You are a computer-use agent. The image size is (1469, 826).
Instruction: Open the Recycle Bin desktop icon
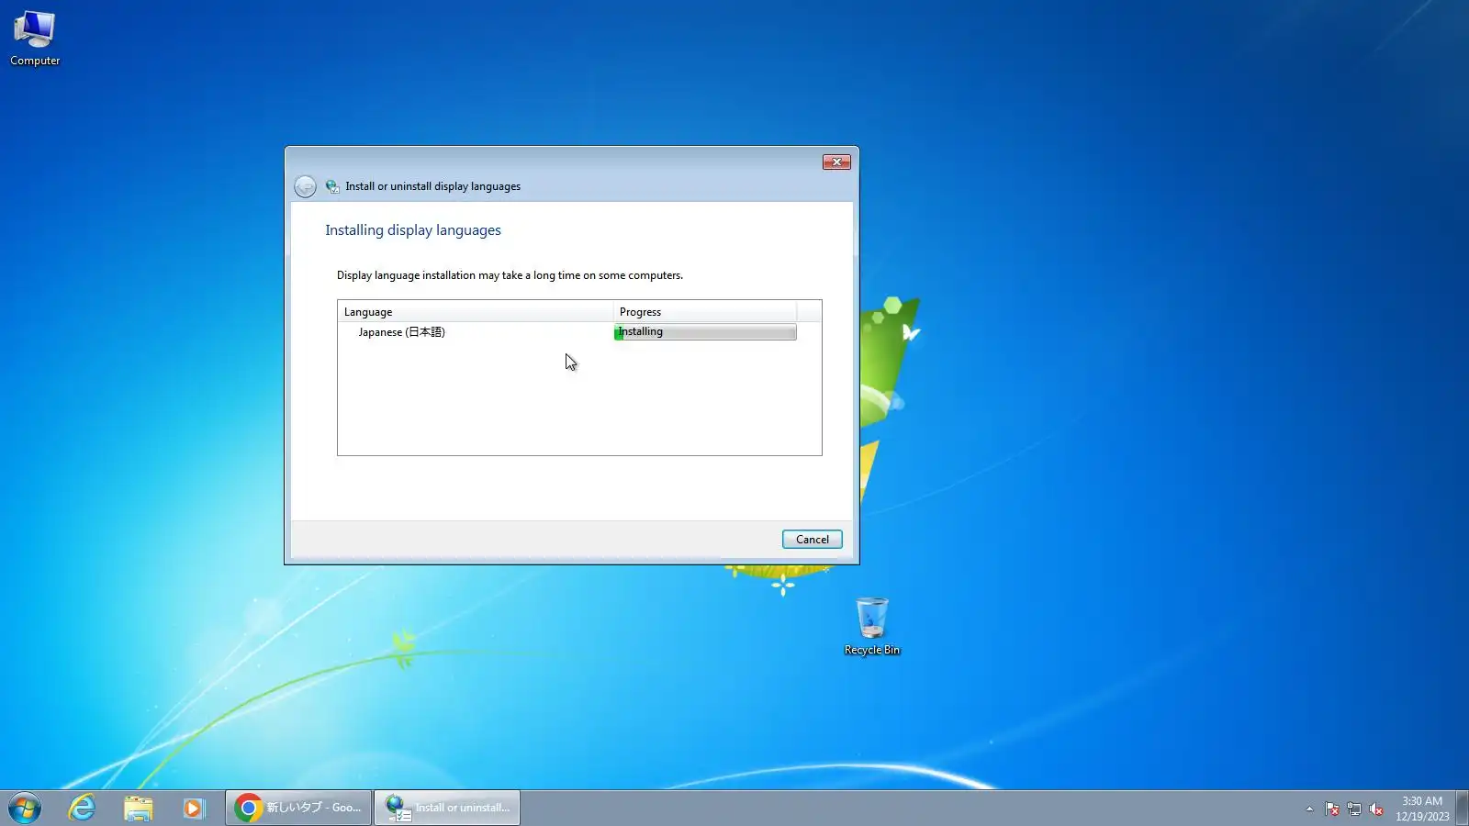(x=871, y=627)
